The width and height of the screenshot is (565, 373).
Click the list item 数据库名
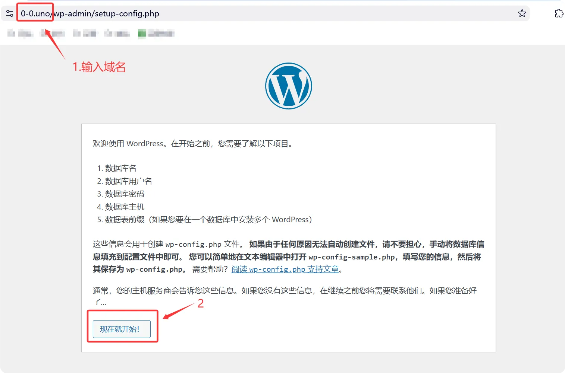[x=120, y=168]
